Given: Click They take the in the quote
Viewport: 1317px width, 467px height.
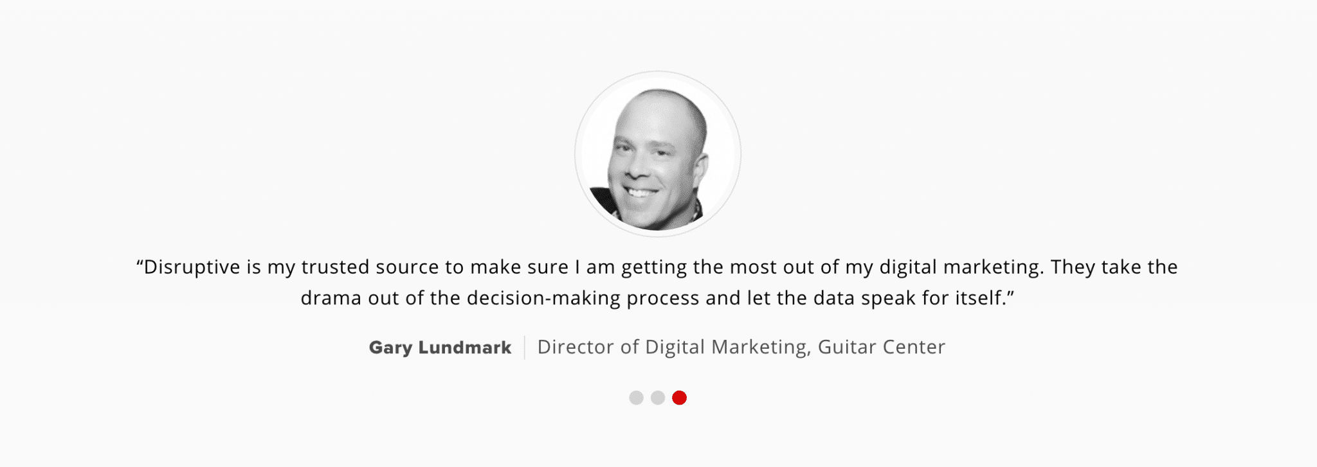Looking at the screenshot, I should (x=1114, y=267).
